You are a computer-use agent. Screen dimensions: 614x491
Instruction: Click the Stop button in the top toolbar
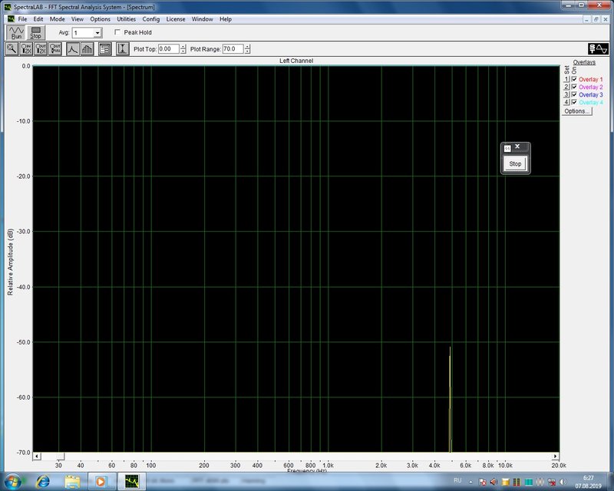click(35, 32)
